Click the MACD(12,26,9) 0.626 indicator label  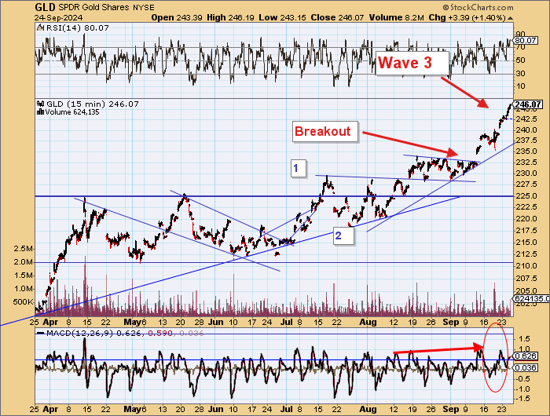pyautogui.click(x=94, y=334)
